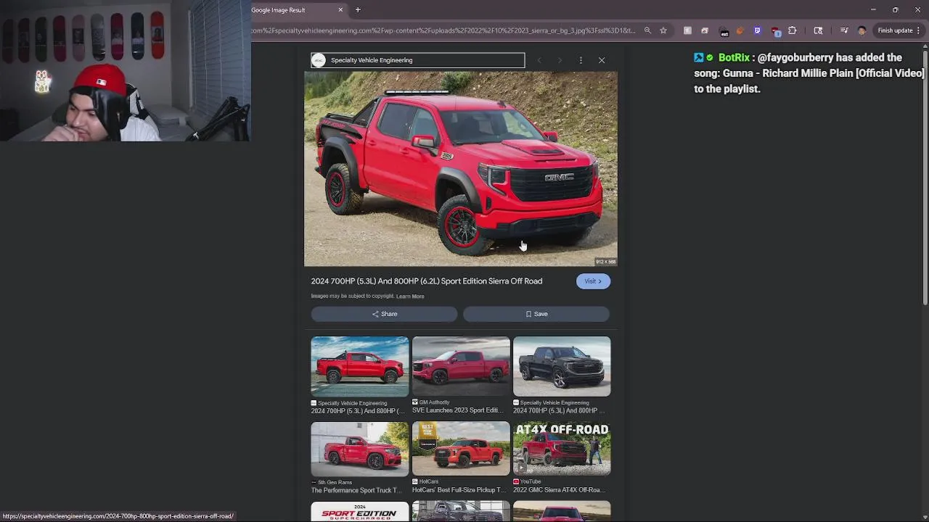Click 'The Performance Sport Truck T...' caption
Viewport: 929px width, 522px height.
(x=356, y=490)
